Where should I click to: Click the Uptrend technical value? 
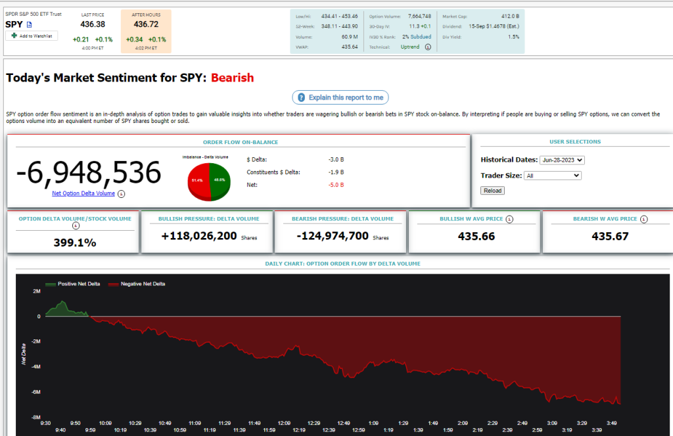pos(410,47)
